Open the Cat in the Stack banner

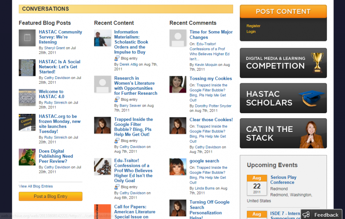pos(283,133)
